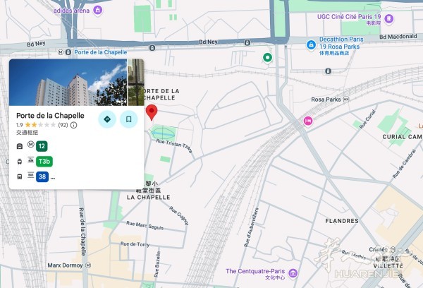Screen dimensions: 423x288
Task: Click the tram icon in the T3b row
Action: tap(20, 162)
